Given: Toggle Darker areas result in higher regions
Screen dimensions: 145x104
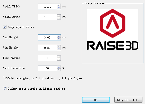Looking at the screenshot, I should [5, 89].
